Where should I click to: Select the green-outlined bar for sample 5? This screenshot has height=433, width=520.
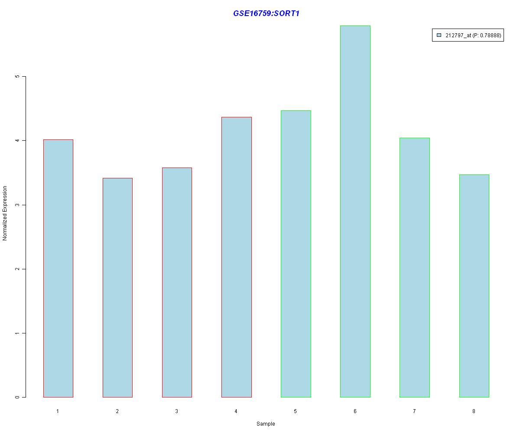coord(296,254)
